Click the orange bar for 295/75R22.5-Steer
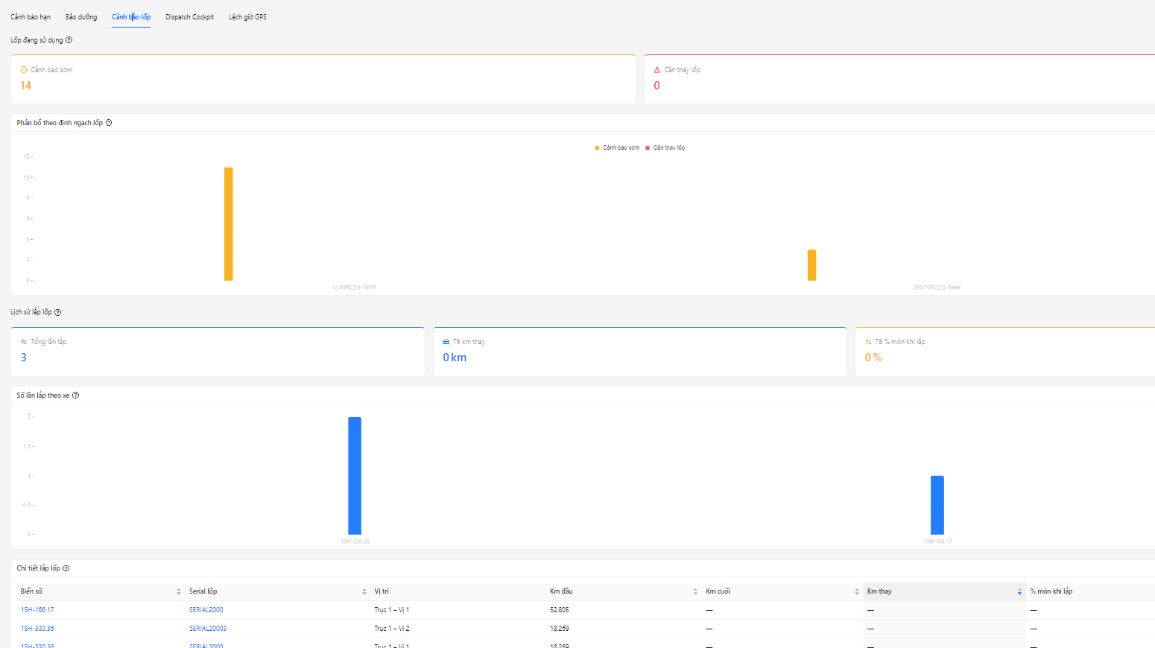Image resolution: width=1155 pixels, height=648 pixels. tap(812, 265)
